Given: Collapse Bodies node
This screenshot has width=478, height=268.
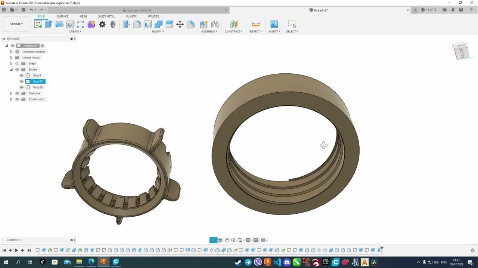Looking at the screenshot, I should click(x=11, y=70).
